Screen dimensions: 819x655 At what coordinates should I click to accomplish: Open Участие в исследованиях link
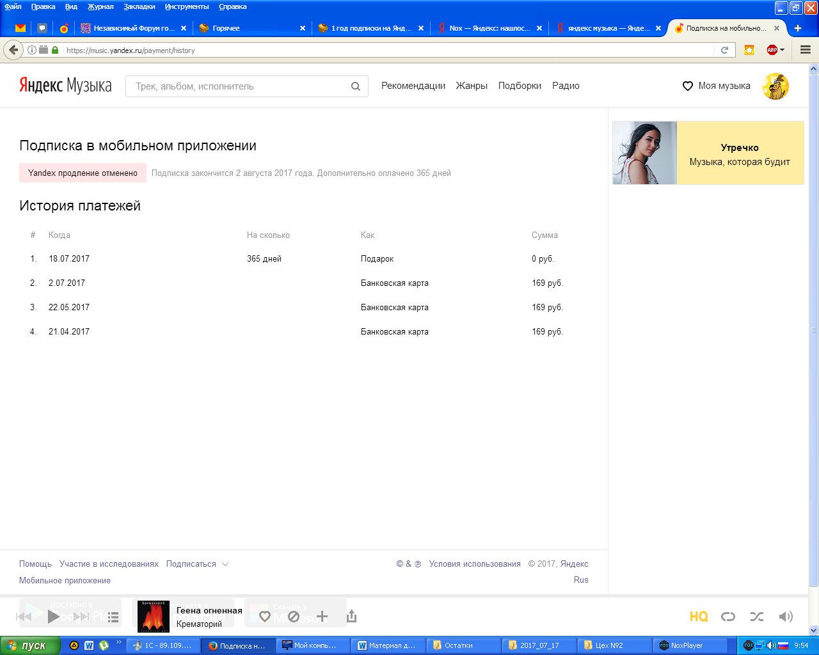pos(109,564)
